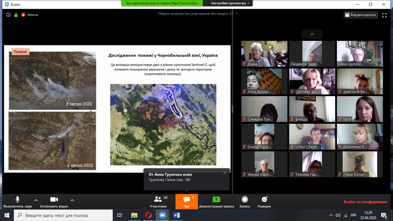Mute the microphone (Выключить звук)
Image resolution: width=393 pixels, height=221 pixels.
18,202
